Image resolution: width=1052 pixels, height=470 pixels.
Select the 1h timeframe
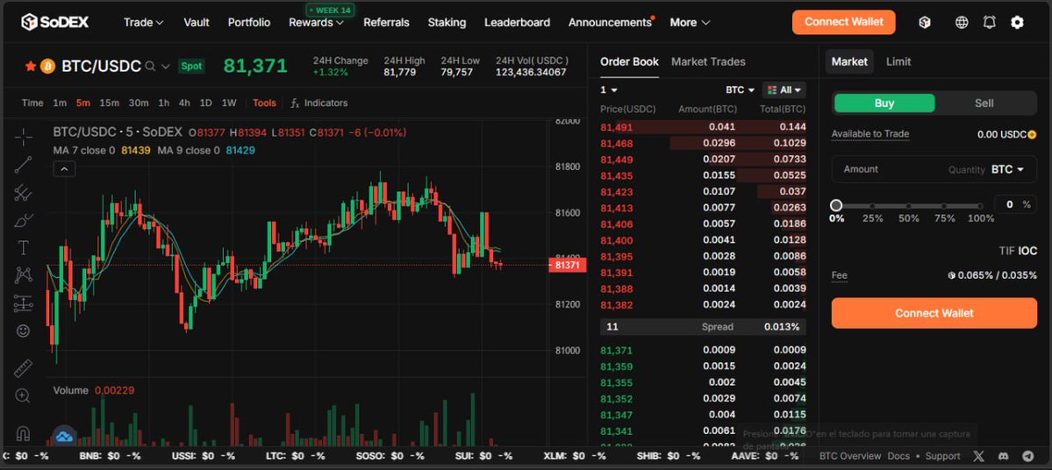pyautogui.click(x=164, y=103)
